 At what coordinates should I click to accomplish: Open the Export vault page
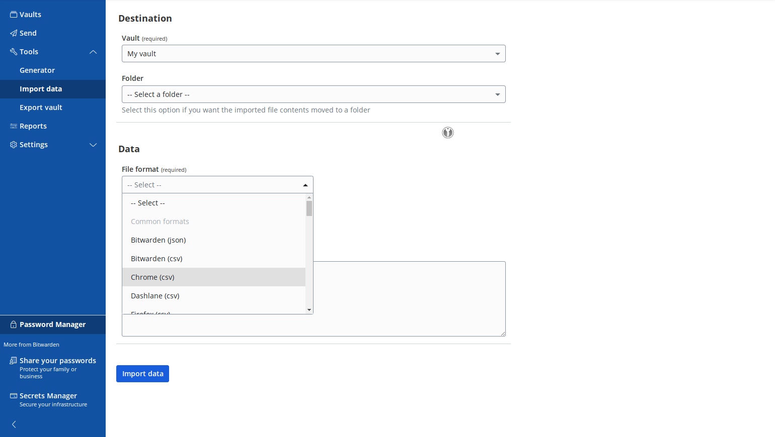(41, 107)
